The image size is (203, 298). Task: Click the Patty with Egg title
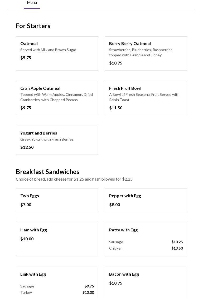[123, 230]
